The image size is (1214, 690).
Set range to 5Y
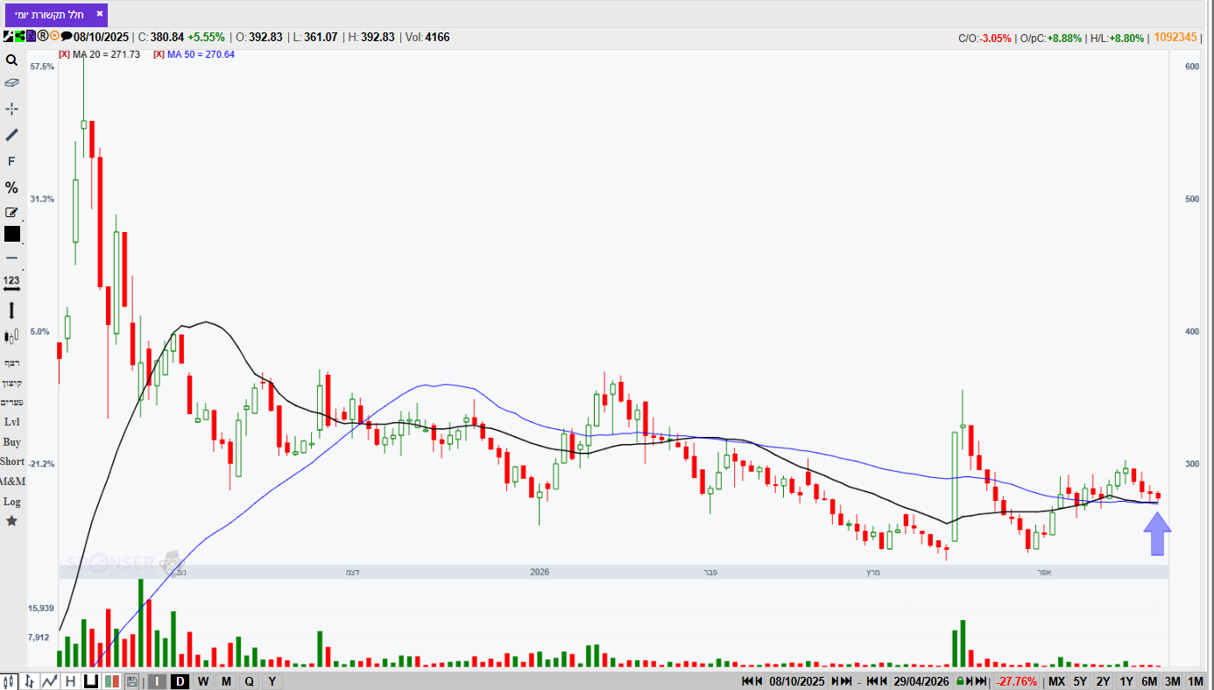point(1080,681)
